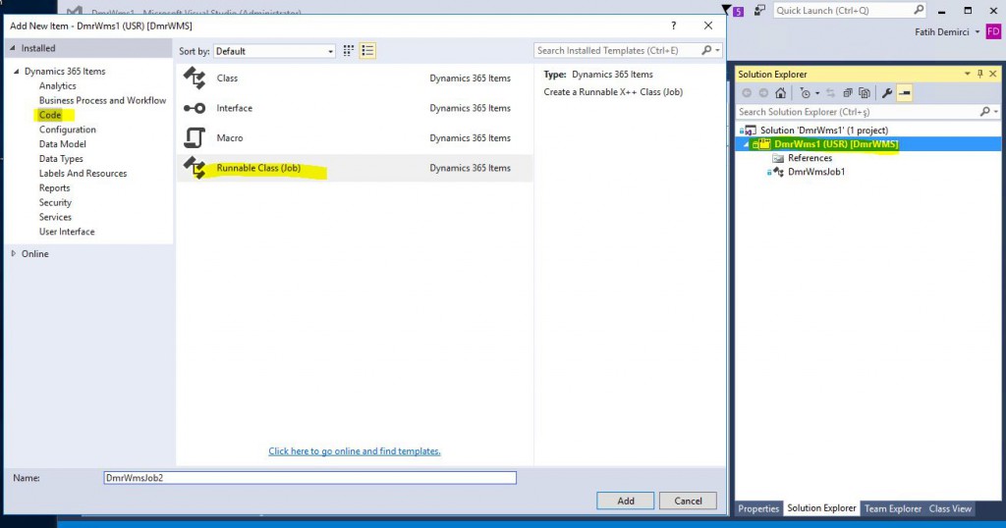
Task: Open pending changes filter dropdown arrow
Action: (816, 93)
